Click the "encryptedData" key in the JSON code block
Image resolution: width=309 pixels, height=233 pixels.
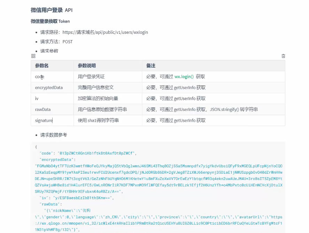pyautogui.click(x=56, y=160)
